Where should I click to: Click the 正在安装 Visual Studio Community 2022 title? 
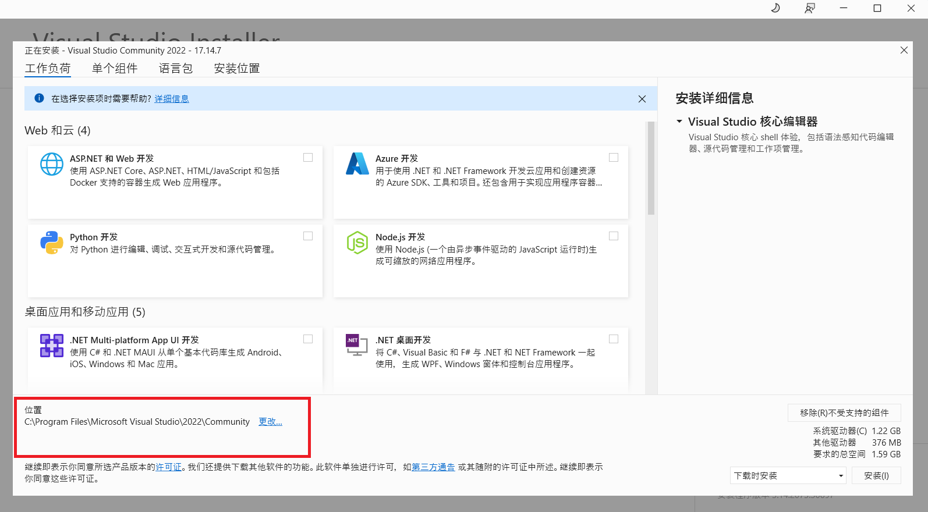tap(123, 51)
